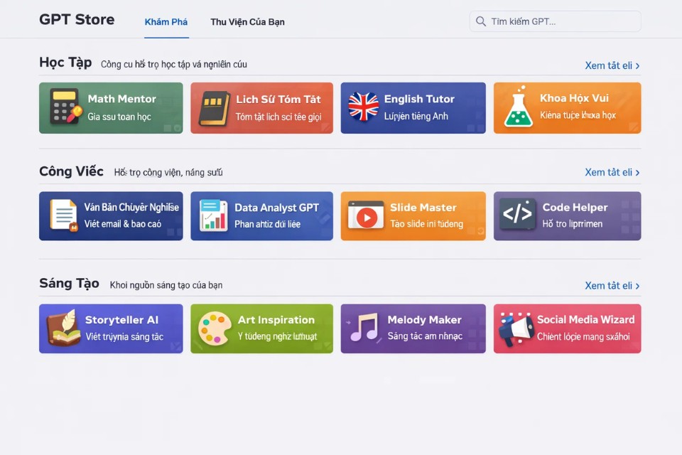The height and width of the screenshot is (455, 682).
Task: Open the Thư Viện Của Bạn tab
Action: click(247, 22)
